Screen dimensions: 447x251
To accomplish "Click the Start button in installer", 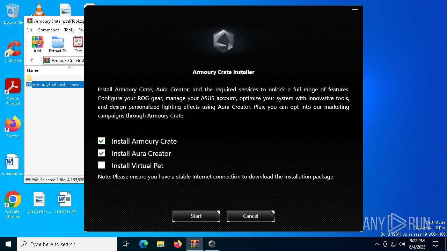I will (x=196, y=216).
